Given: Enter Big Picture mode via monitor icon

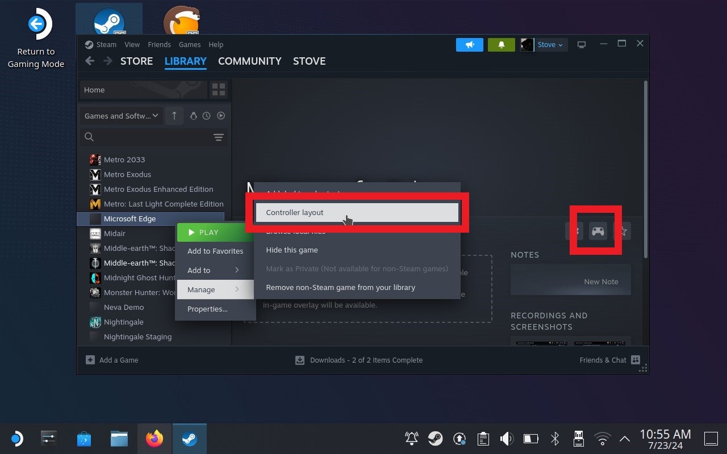Looking at the screenshot, I should 582,44.
